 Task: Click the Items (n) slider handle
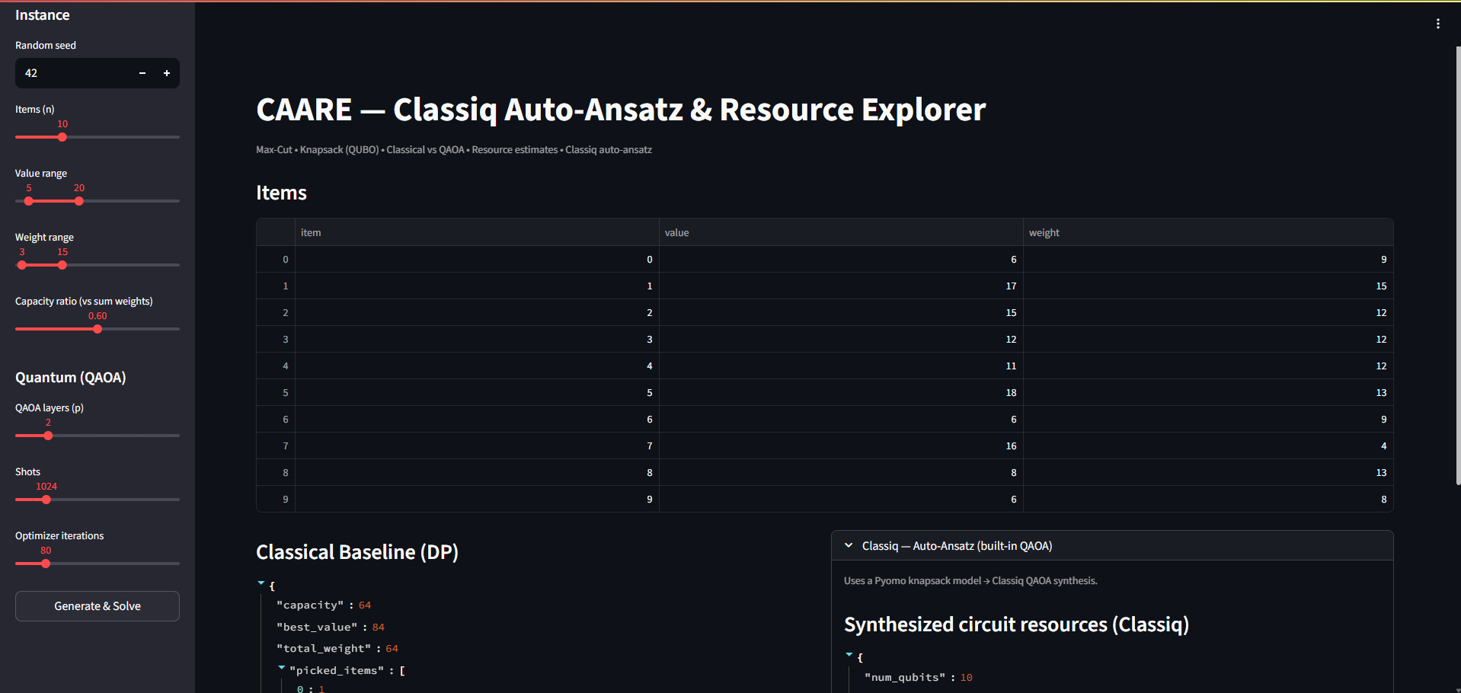(62, 137)
